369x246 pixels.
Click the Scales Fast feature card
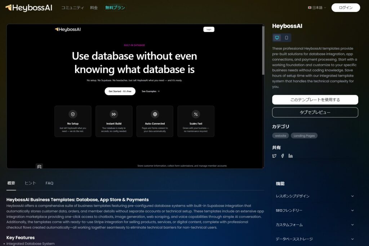196,121
